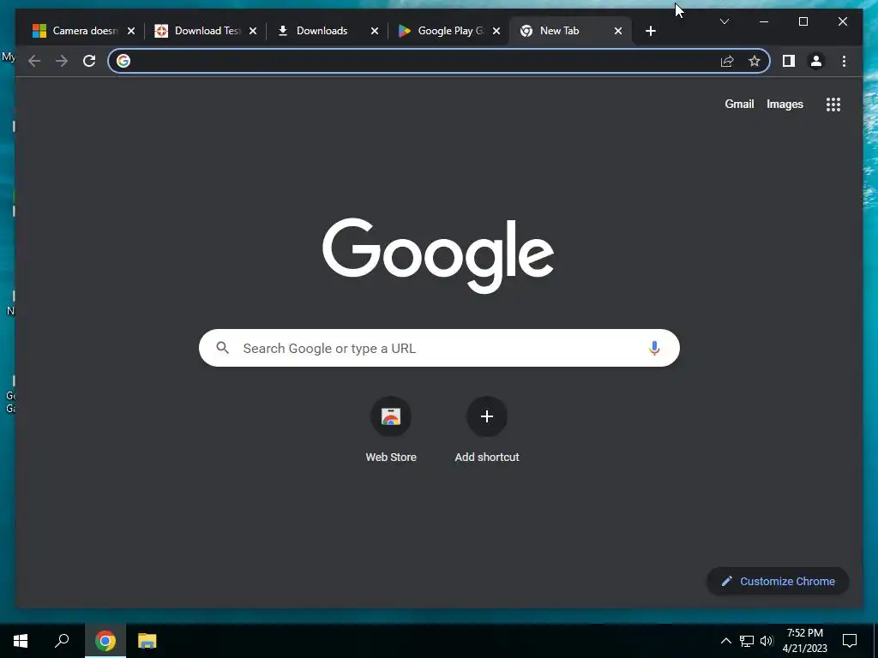878x658 pixels.
Task: Open a new tab with plus button
Action: (650, 31)
